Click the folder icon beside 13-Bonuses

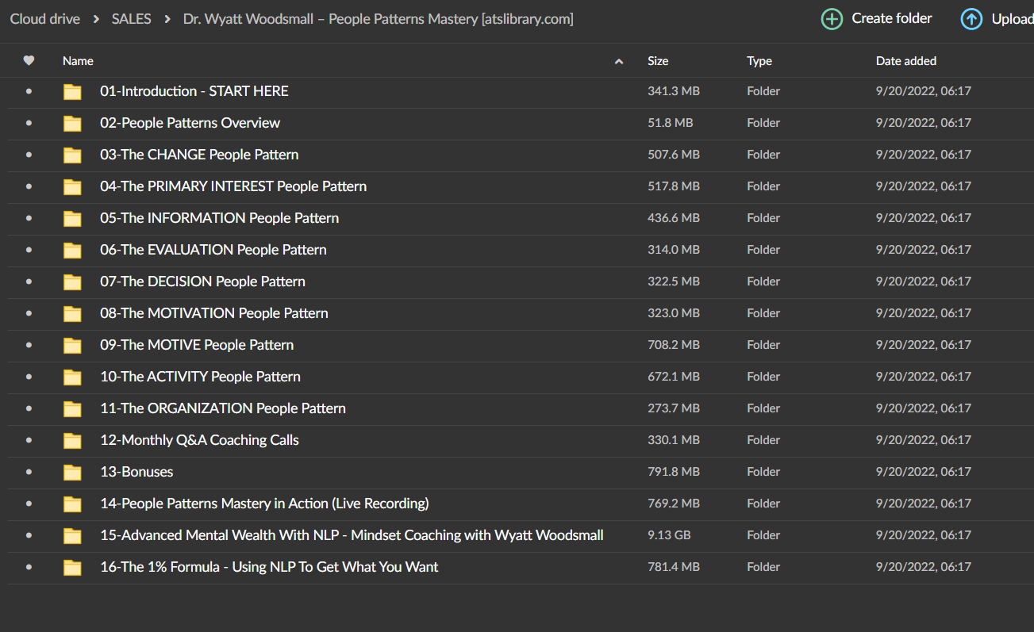coord(72,473)
